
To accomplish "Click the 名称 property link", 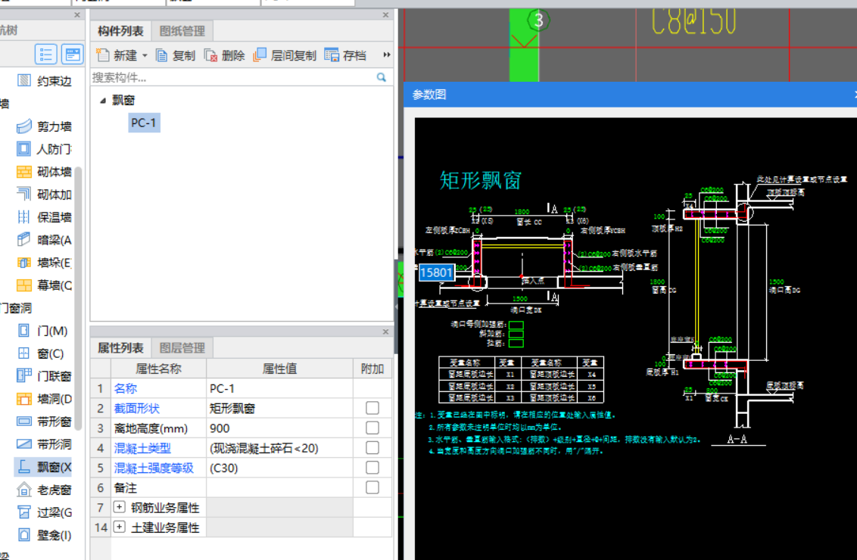I will (125, 388).
